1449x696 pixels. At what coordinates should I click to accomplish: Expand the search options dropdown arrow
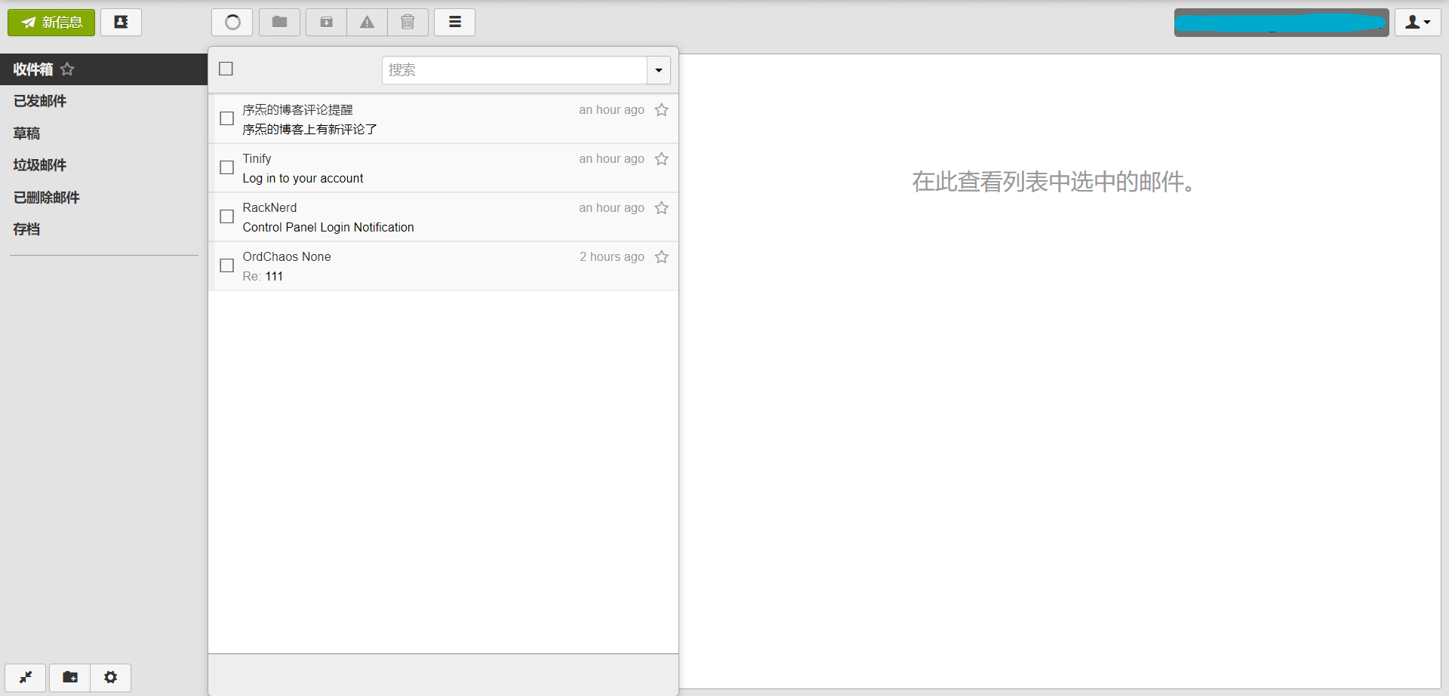659,70
